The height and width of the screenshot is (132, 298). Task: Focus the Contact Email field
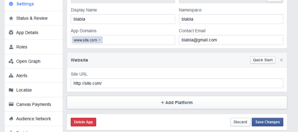pos(231,40)
